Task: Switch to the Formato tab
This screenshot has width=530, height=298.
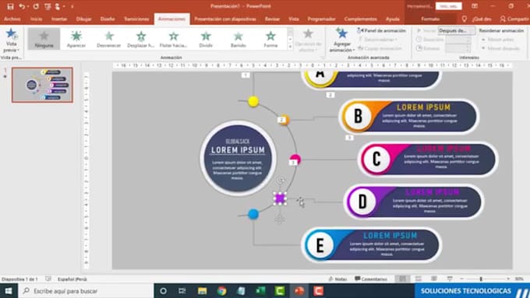Action: (430, 19)
